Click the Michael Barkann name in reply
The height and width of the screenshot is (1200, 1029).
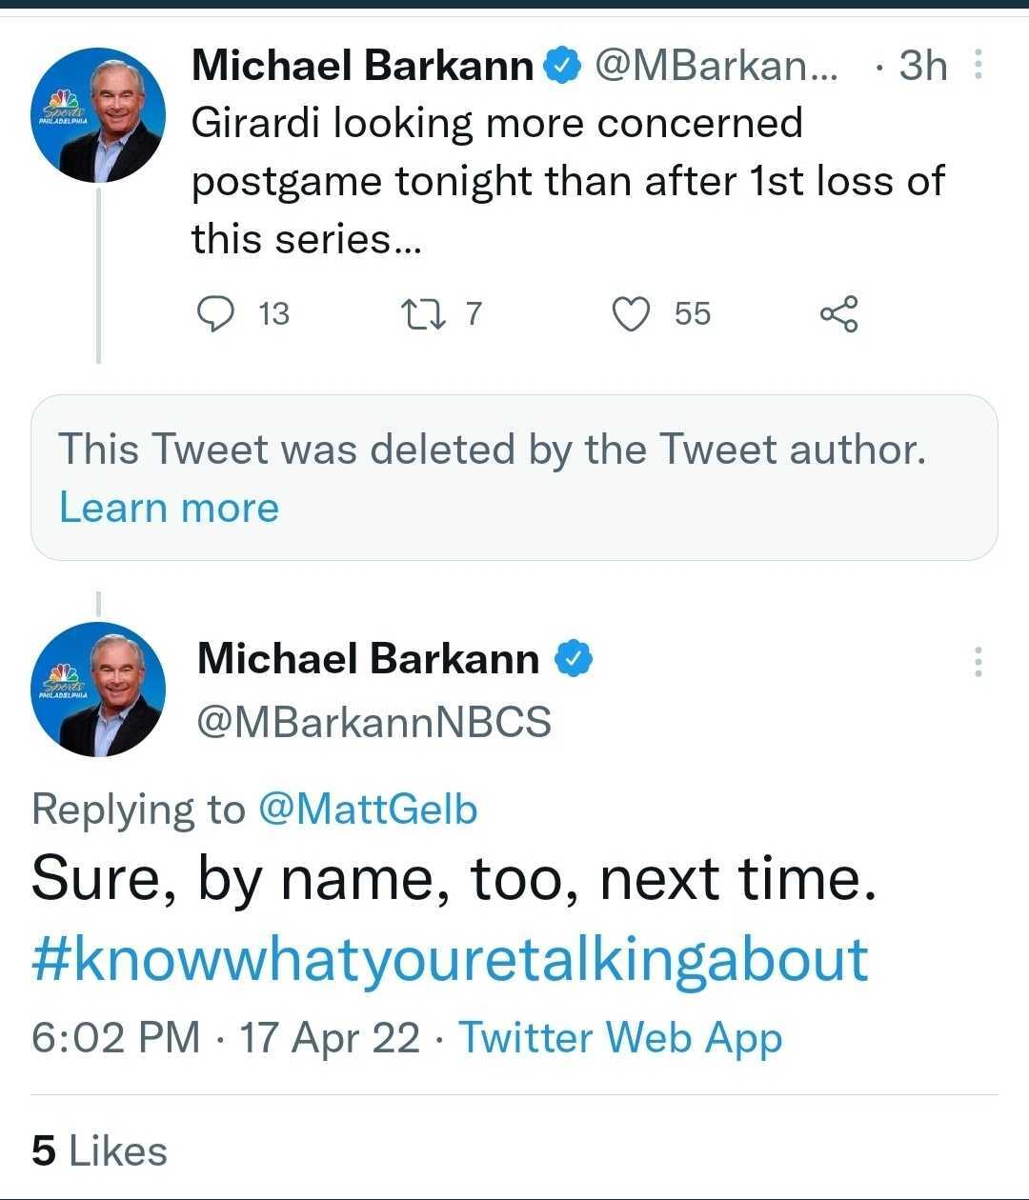pos(368,658)
